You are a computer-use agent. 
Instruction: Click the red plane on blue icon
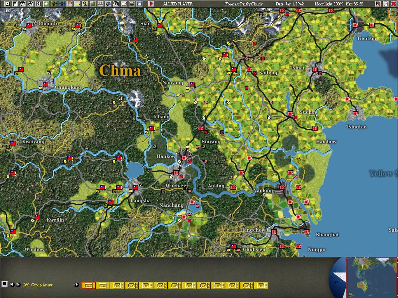tap(62, 3)
